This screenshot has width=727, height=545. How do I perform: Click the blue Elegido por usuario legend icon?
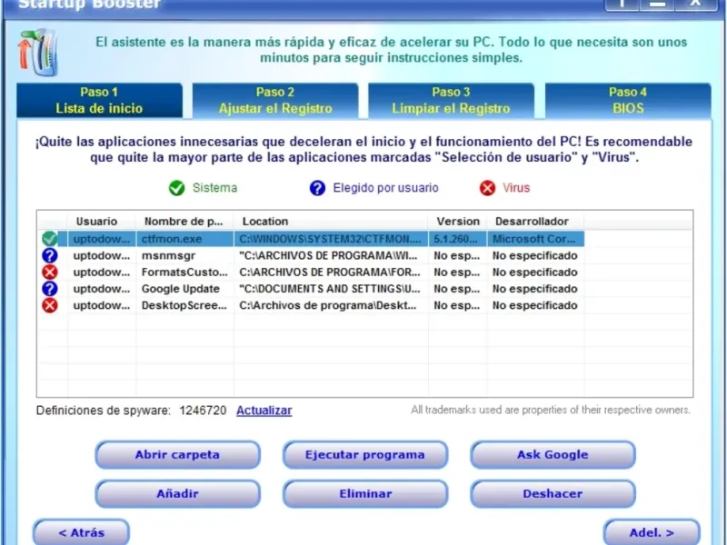317,188
